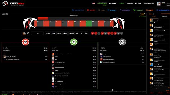Add $10.00 to the bet
Screen dimensions: 170x95
tap(71, 33)
